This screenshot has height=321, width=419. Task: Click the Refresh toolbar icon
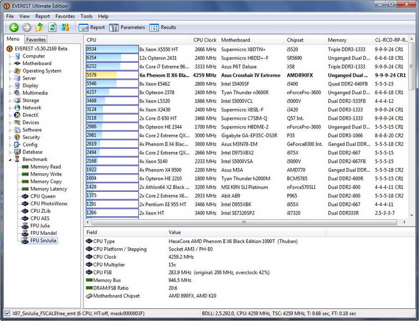click(x=52, y=27)
